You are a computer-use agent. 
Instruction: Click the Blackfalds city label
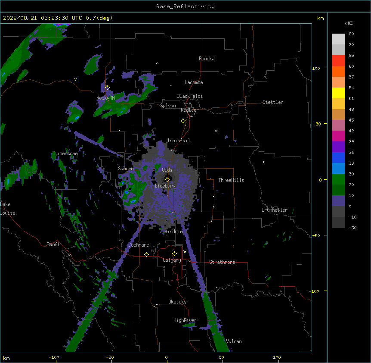coord(190,96)
